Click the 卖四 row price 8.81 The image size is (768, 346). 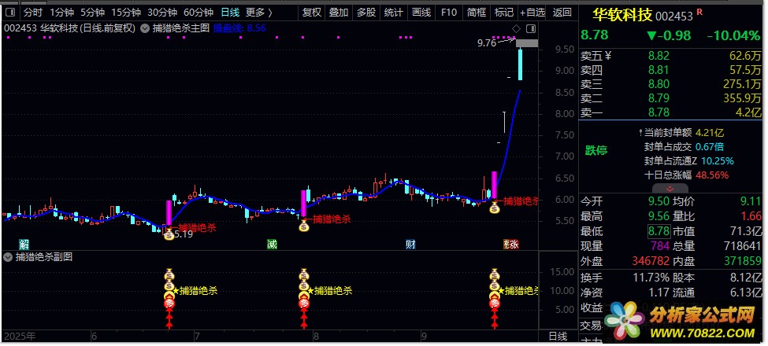659,70
